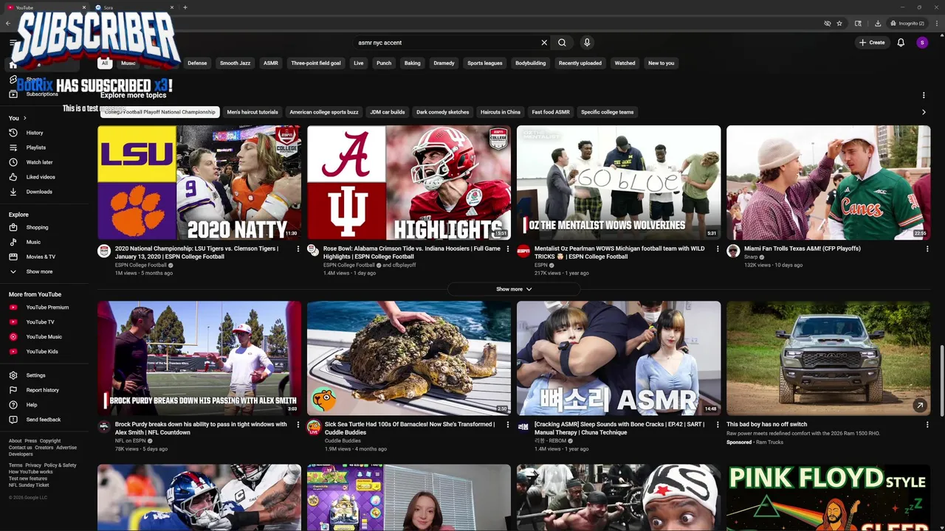Open Report history in sidebar
Image resolution: width=945 pixels, height=531 pixels.
[x=42, y=390]
